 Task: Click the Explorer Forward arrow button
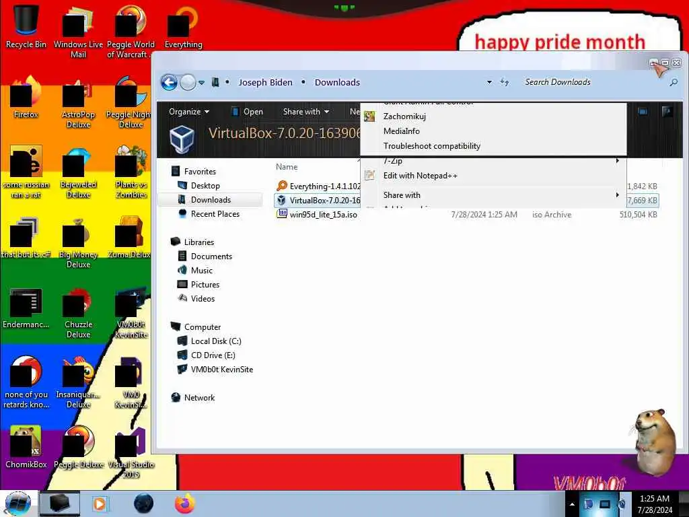click(188, 82)
